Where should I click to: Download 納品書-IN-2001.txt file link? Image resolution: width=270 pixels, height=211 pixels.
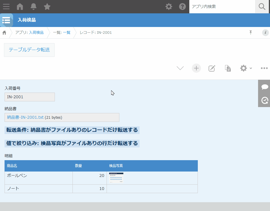point(25,117)
